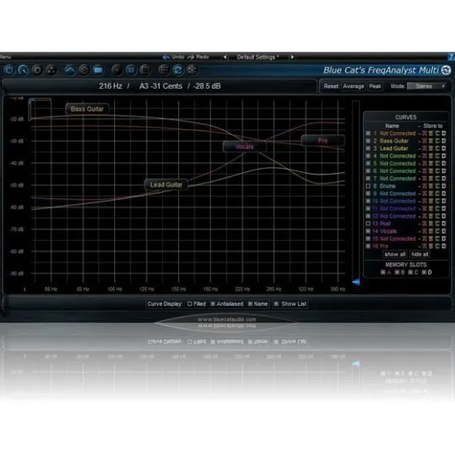This screenshot has height=456, width=455.
Task: Click the three-dots circle toolbar icon
Action: 51,70
